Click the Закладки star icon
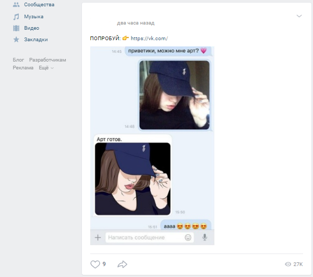 tap(16, 40)
